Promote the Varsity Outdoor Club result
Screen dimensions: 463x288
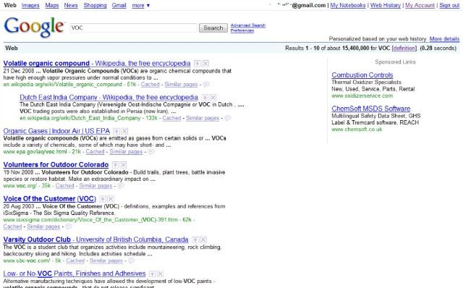coord(195,240)
